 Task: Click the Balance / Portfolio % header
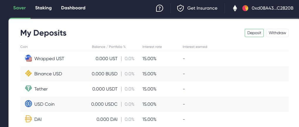click(109, 47)
